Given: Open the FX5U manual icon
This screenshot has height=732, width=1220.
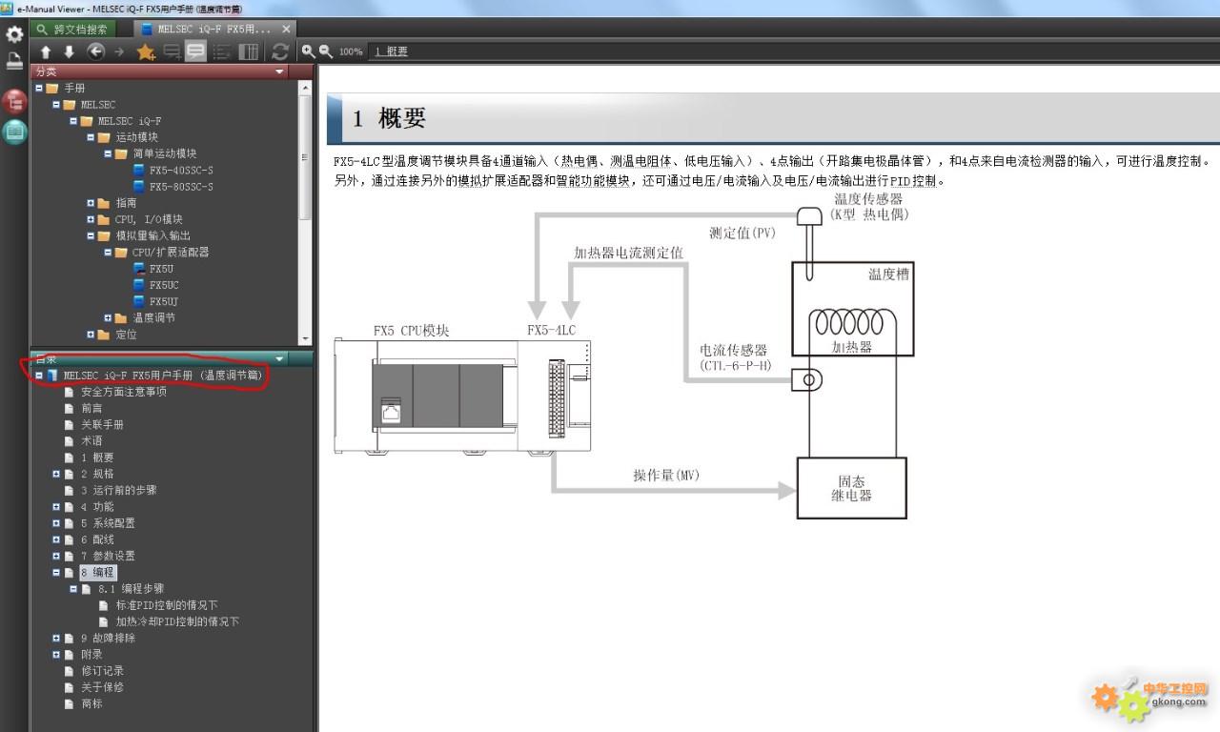Looking at the screenshot, I should click(x=139, y=269).
